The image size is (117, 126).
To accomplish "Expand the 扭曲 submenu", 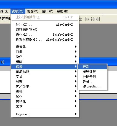I will (x=45, y=52).
